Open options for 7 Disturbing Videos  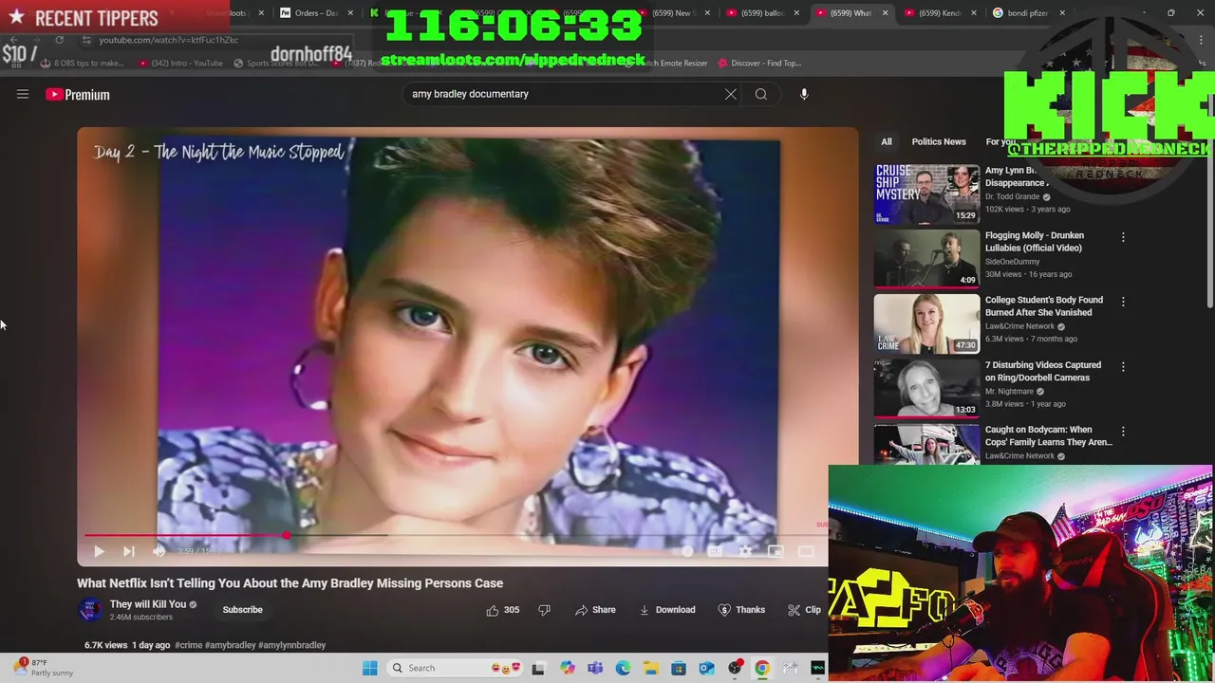(1123, 366)
